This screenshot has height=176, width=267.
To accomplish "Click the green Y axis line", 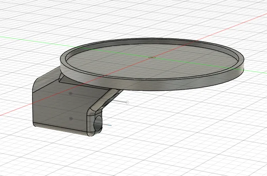I will pos(34,41).
